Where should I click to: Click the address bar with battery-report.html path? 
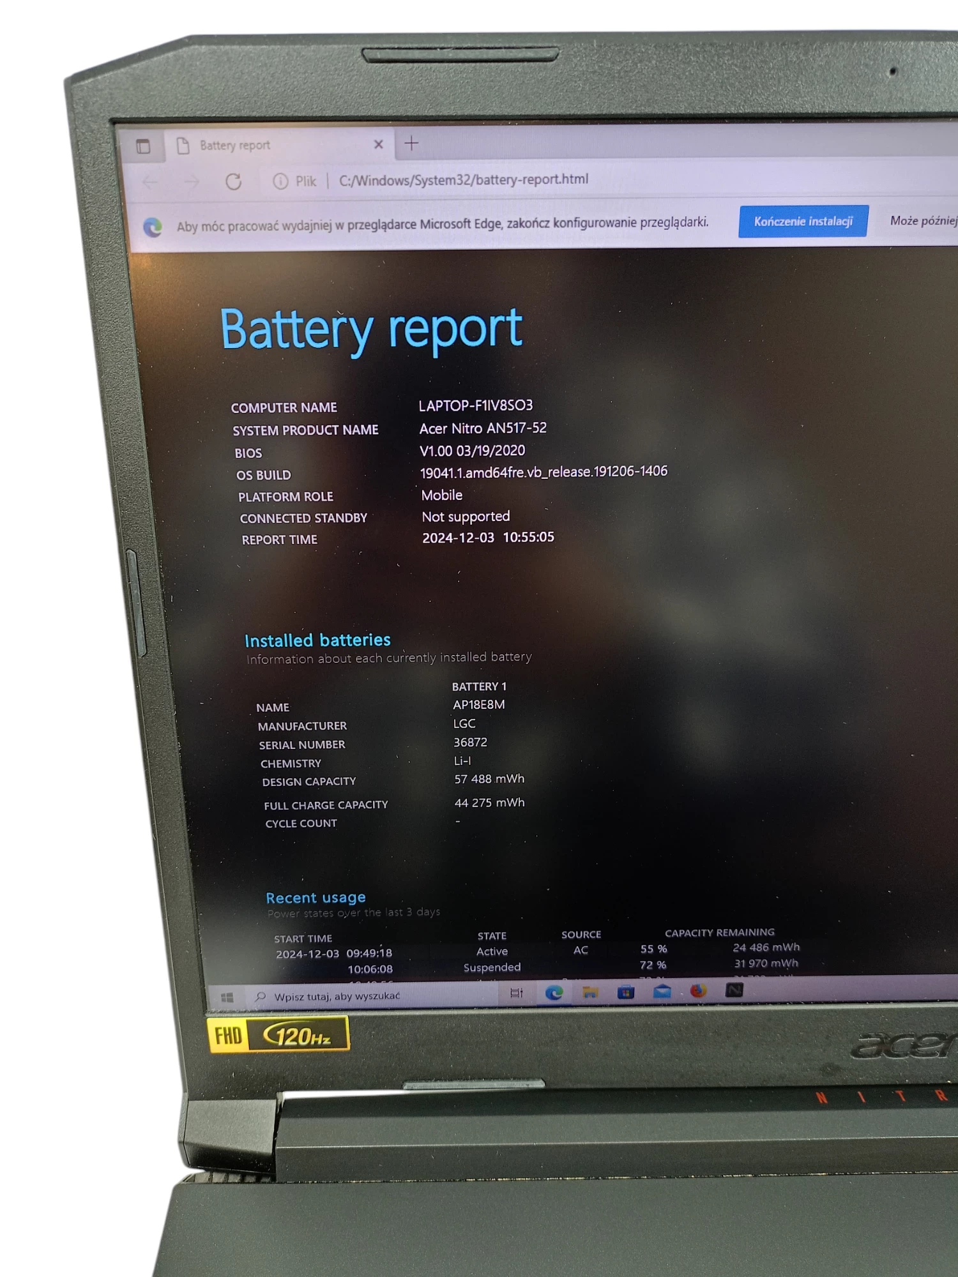(464, 180)
